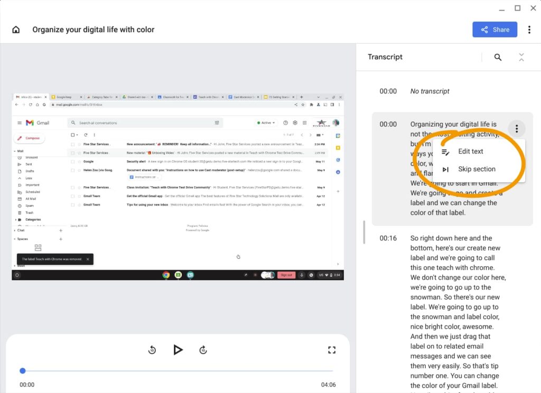Screen dimensions: 541x393
Task: Click the transcript panel scrollbar
Action: tap(364, 232)
